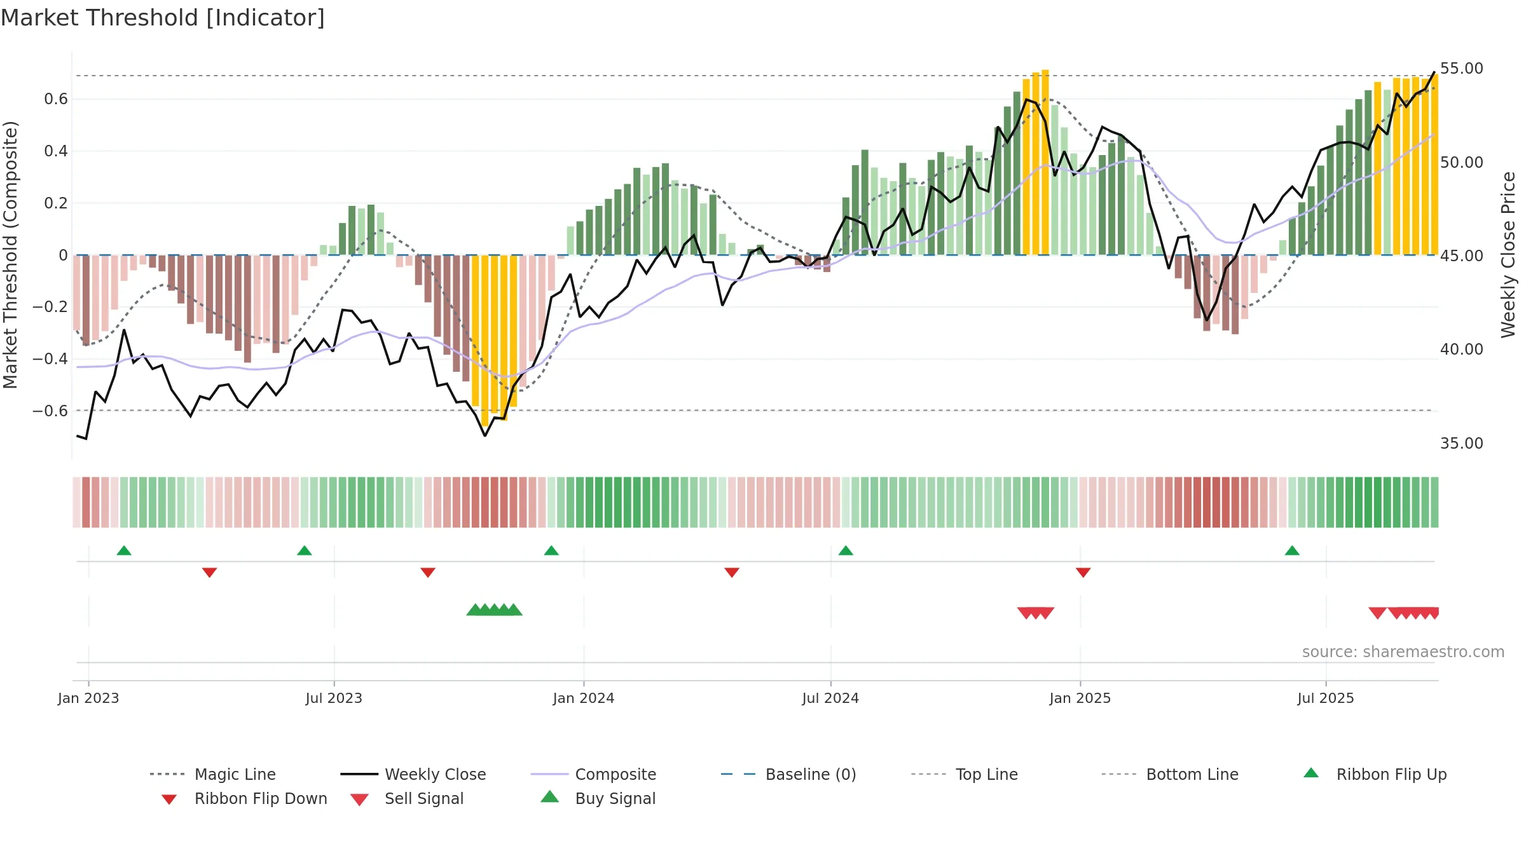Click the Jan 2025 axis label
Screen dimensions: 1526x858
1080,698
